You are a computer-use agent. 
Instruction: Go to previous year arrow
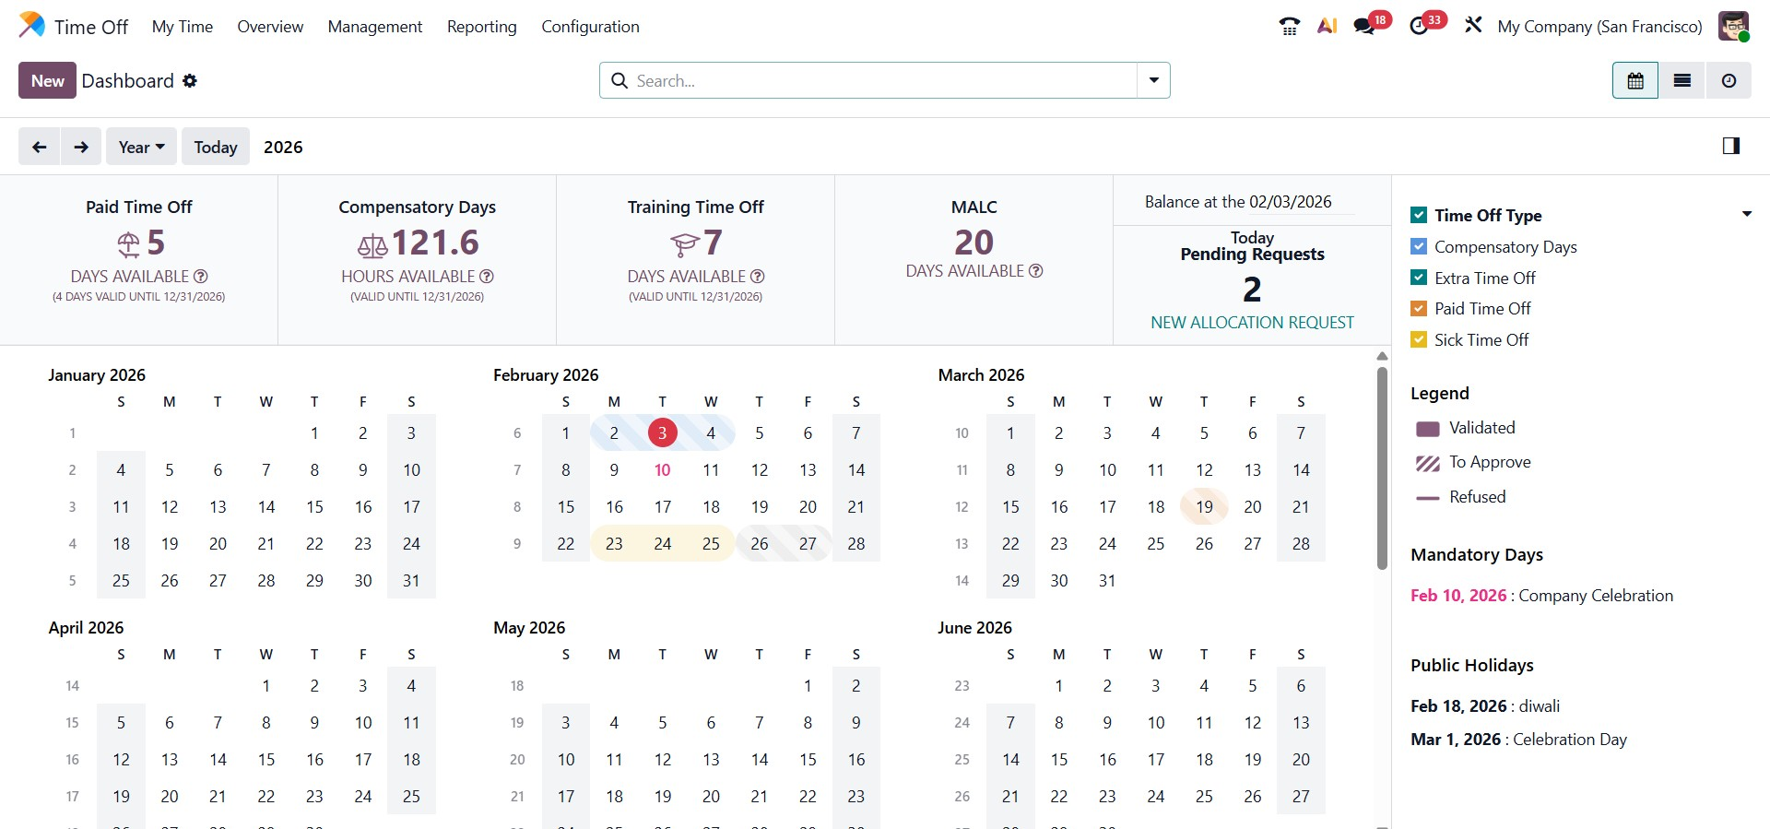40,147
